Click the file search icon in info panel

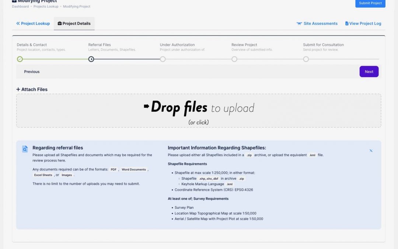(25, 149)
